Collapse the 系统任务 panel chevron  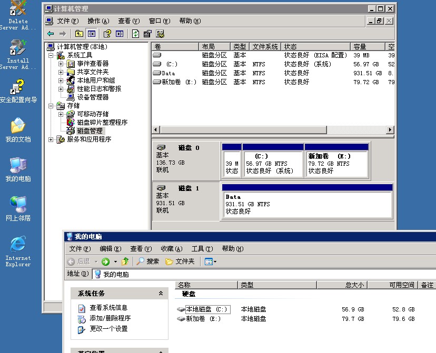coord(161,293)
